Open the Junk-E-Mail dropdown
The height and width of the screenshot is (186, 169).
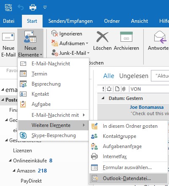pyautogui.click(x=70, y=53)
